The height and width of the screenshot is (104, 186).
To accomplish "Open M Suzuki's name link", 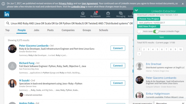I will (x=24, y=81).
